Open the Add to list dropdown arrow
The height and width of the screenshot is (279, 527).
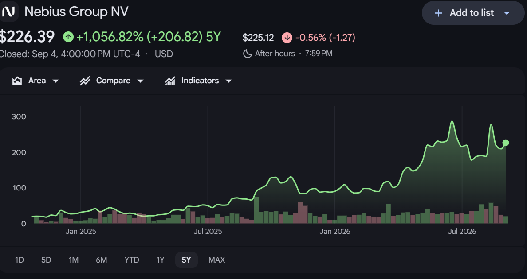(507, 13)
